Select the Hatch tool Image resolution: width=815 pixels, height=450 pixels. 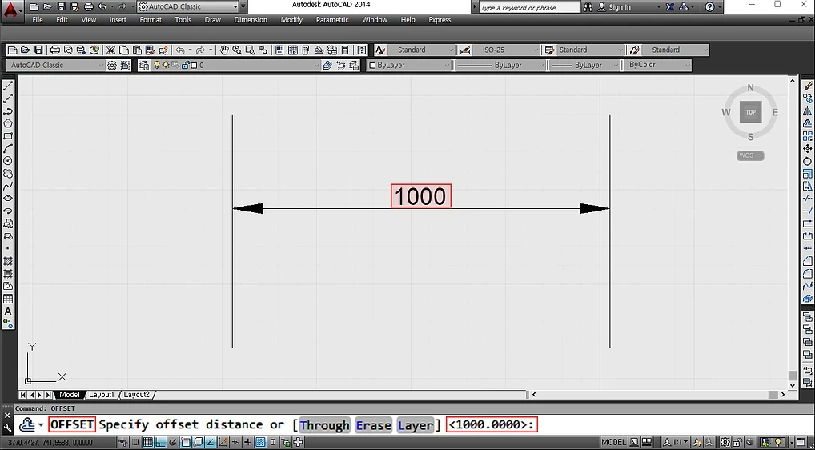point(8,261)
